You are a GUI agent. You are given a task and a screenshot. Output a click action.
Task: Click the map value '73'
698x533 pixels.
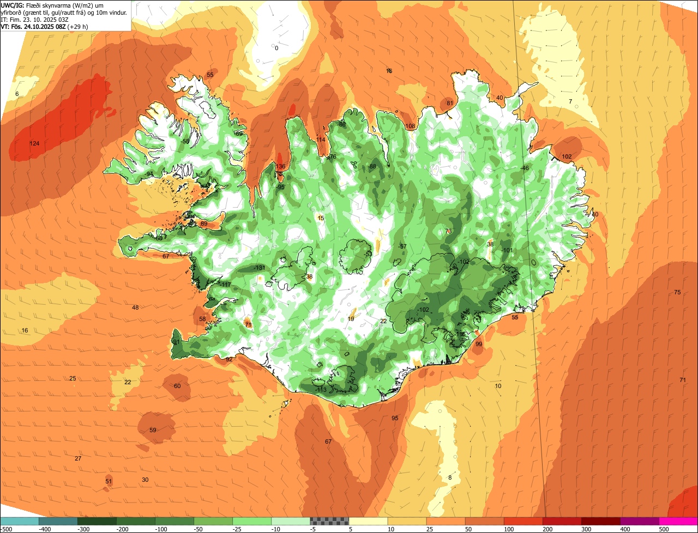pyautogui.click(x=448, y=231)
